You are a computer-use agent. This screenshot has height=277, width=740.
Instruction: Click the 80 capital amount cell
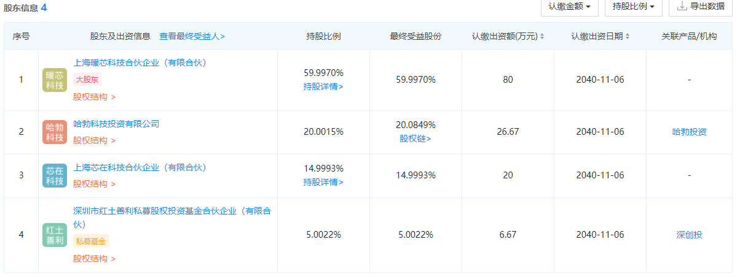508,80
